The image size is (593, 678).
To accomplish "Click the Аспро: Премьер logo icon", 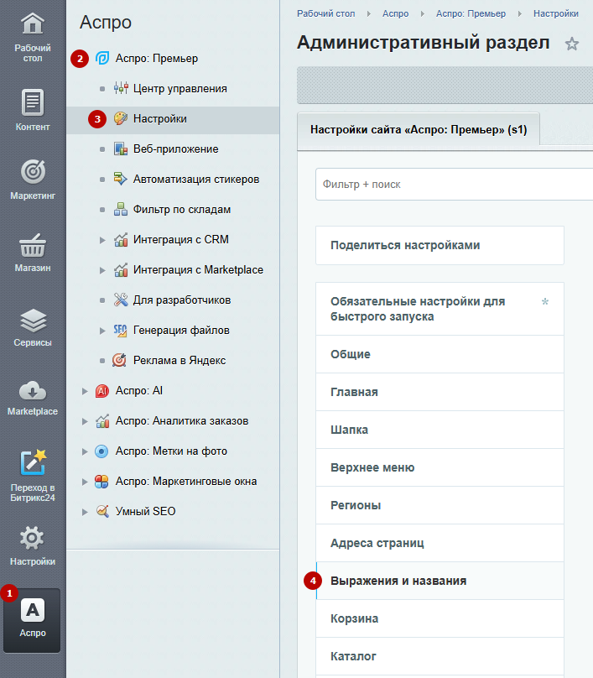I will point(102,58).
